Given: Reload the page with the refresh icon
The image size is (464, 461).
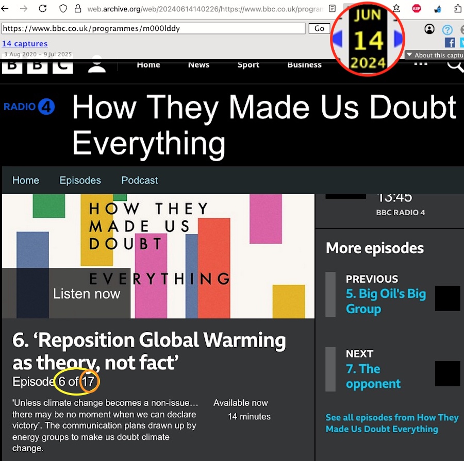Looking at the screenshot, I should pos(43,9).
